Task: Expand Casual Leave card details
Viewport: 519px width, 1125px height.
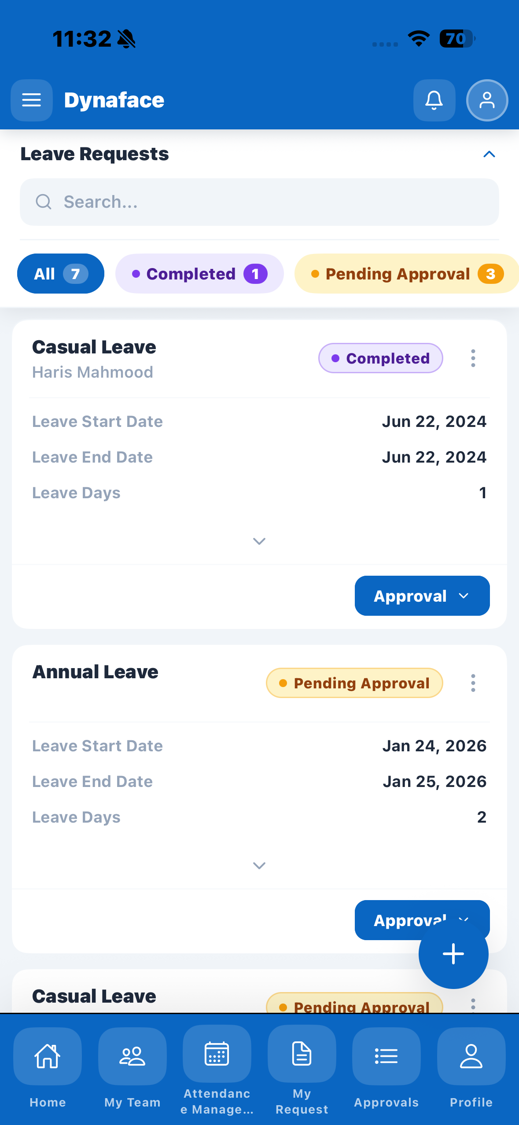Action: pyautogui.click(x=259, y=541)
